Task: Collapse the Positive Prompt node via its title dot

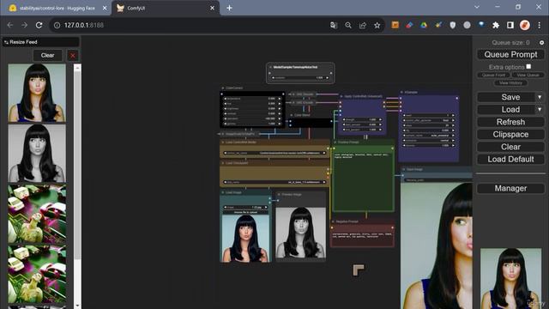Action: [335, 142]
